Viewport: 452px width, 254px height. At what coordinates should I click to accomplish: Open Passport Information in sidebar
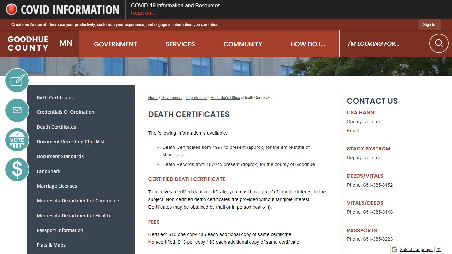(x=60, y=230)
